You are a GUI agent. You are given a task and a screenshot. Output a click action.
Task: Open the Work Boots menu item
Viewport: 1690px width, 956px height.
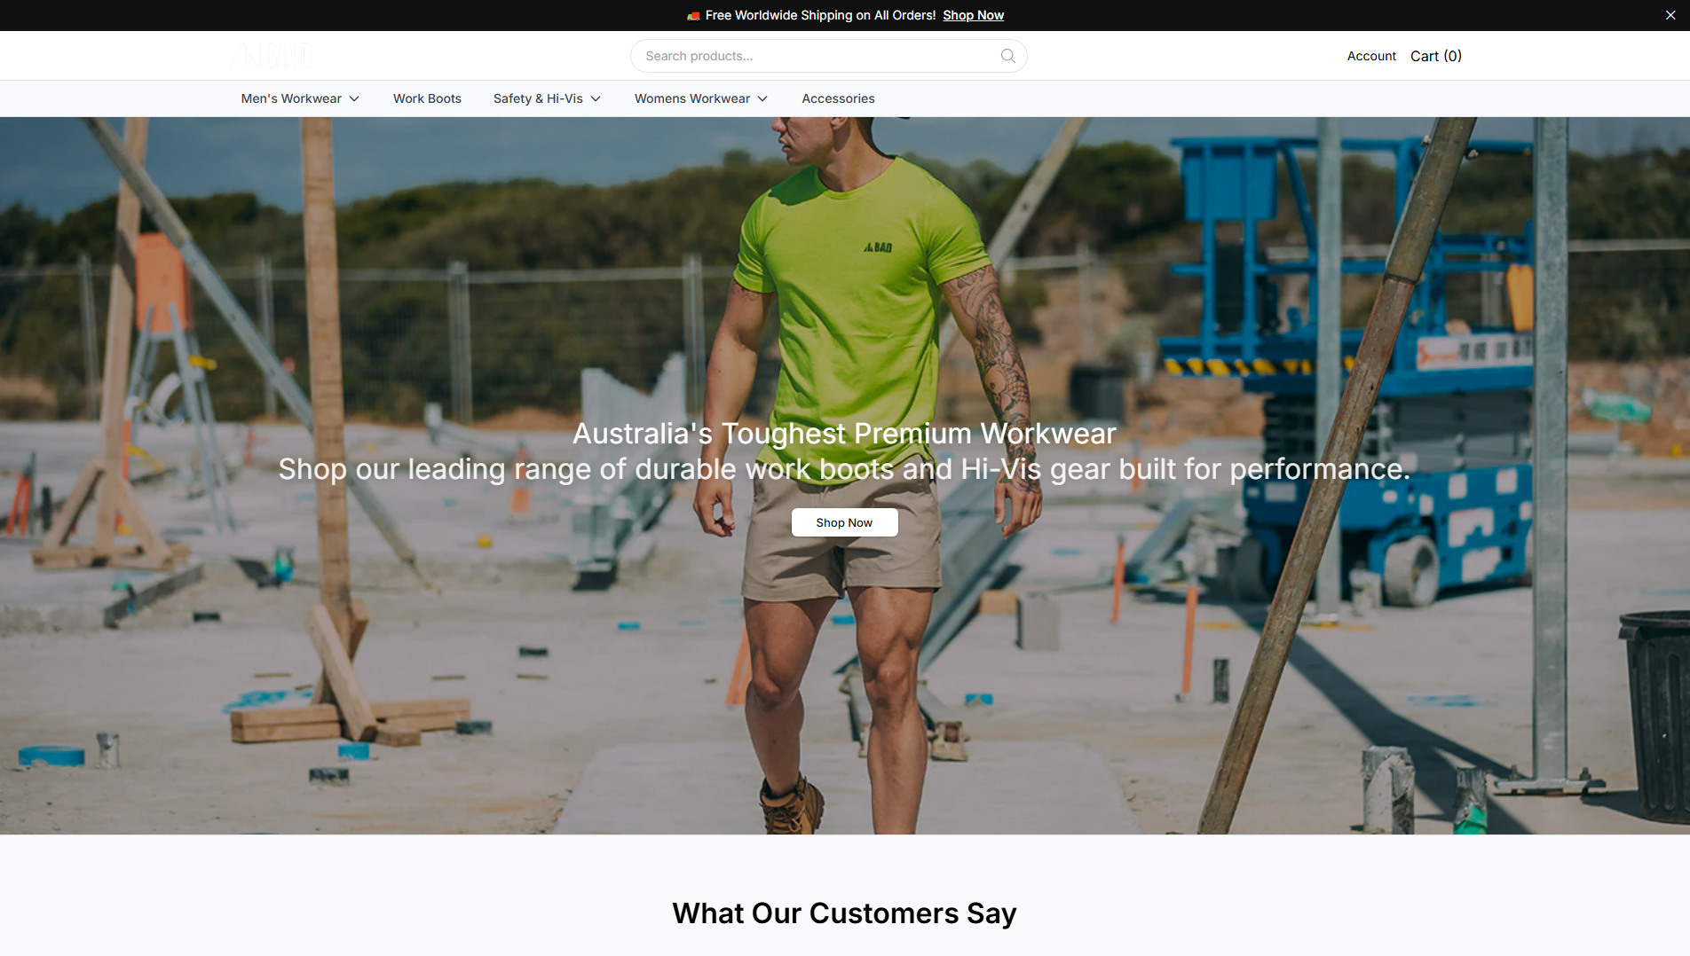[x=427, y=98]
